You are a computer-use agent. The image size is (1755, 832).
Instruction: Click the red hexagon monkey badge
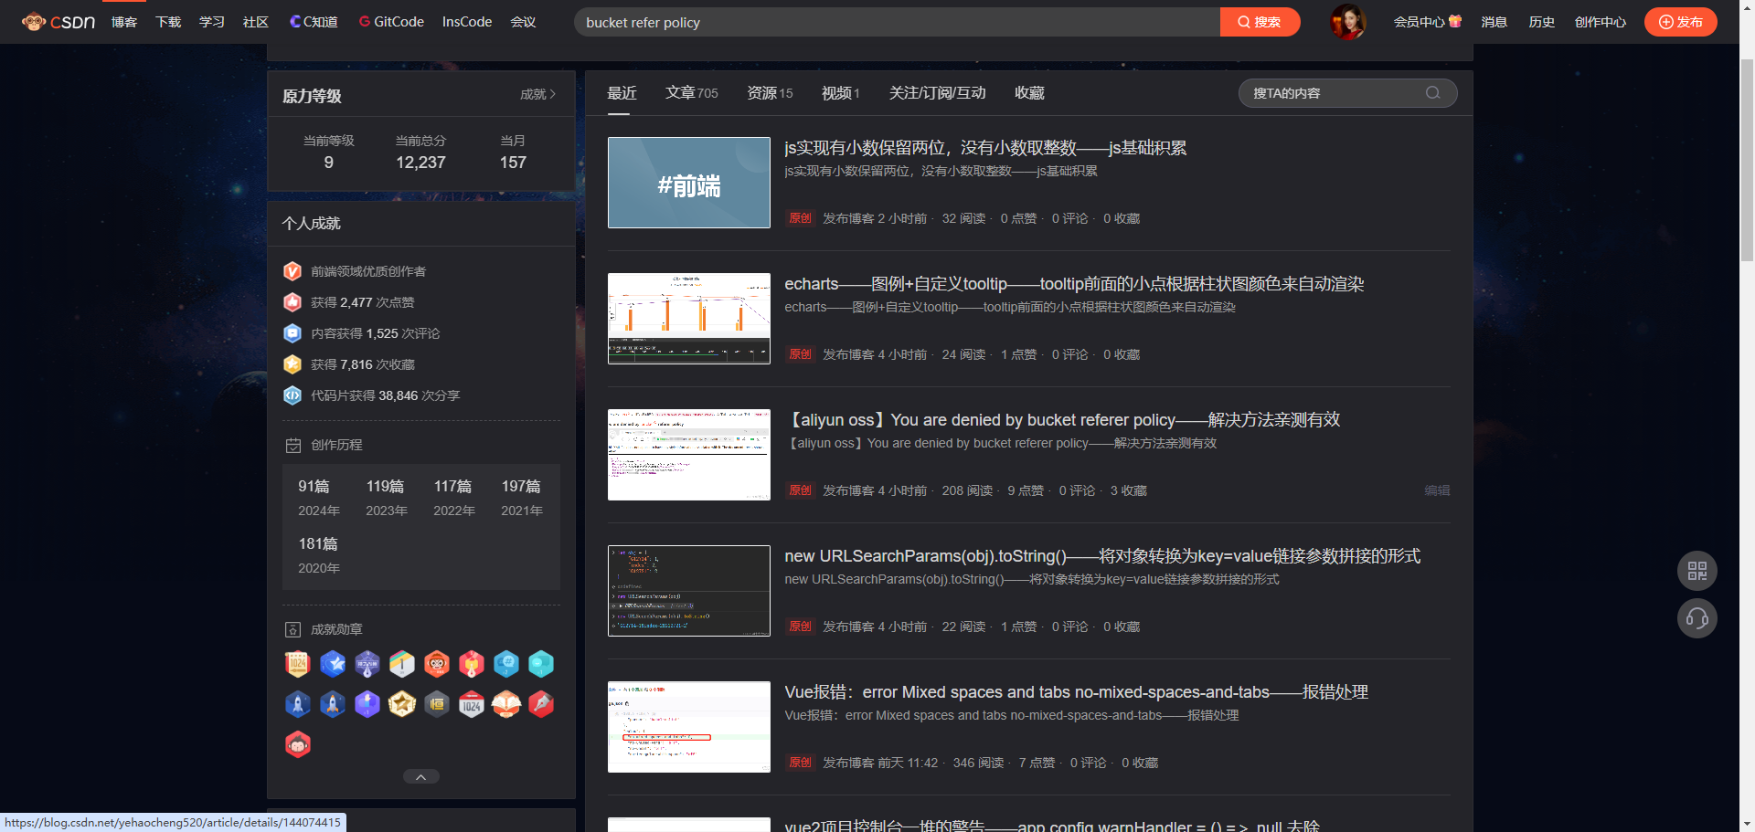click(298, 744)
